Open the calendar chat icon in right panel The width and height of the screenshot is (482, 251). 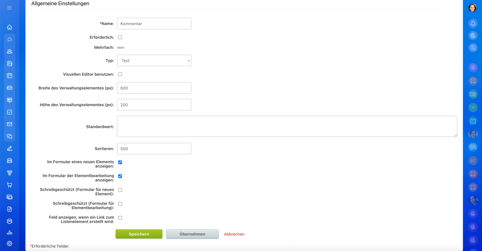pos(473,121)
